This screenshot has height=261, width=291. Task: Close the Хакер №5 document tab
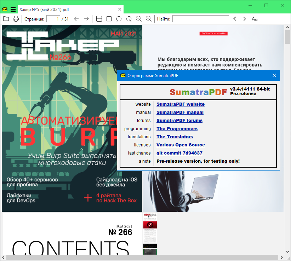coord(120,10)
